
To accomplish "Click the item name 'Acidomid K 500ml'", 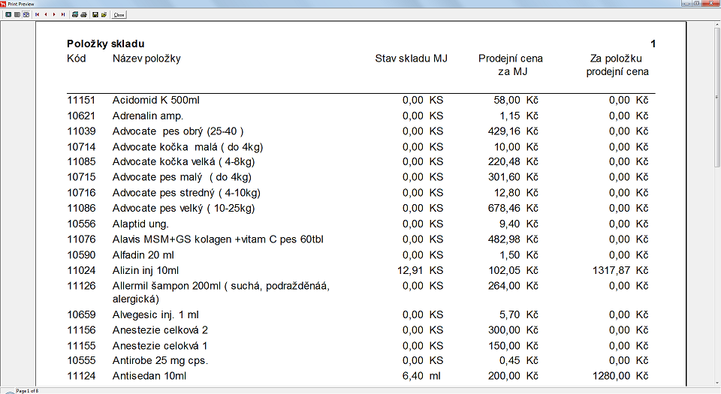I will point(156,100).
